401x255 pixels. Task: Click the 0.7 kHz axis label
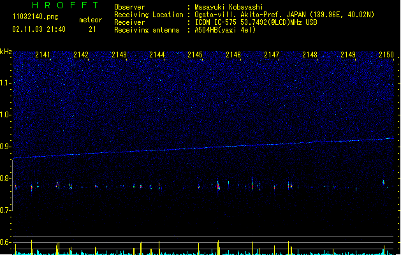(5, 210)
